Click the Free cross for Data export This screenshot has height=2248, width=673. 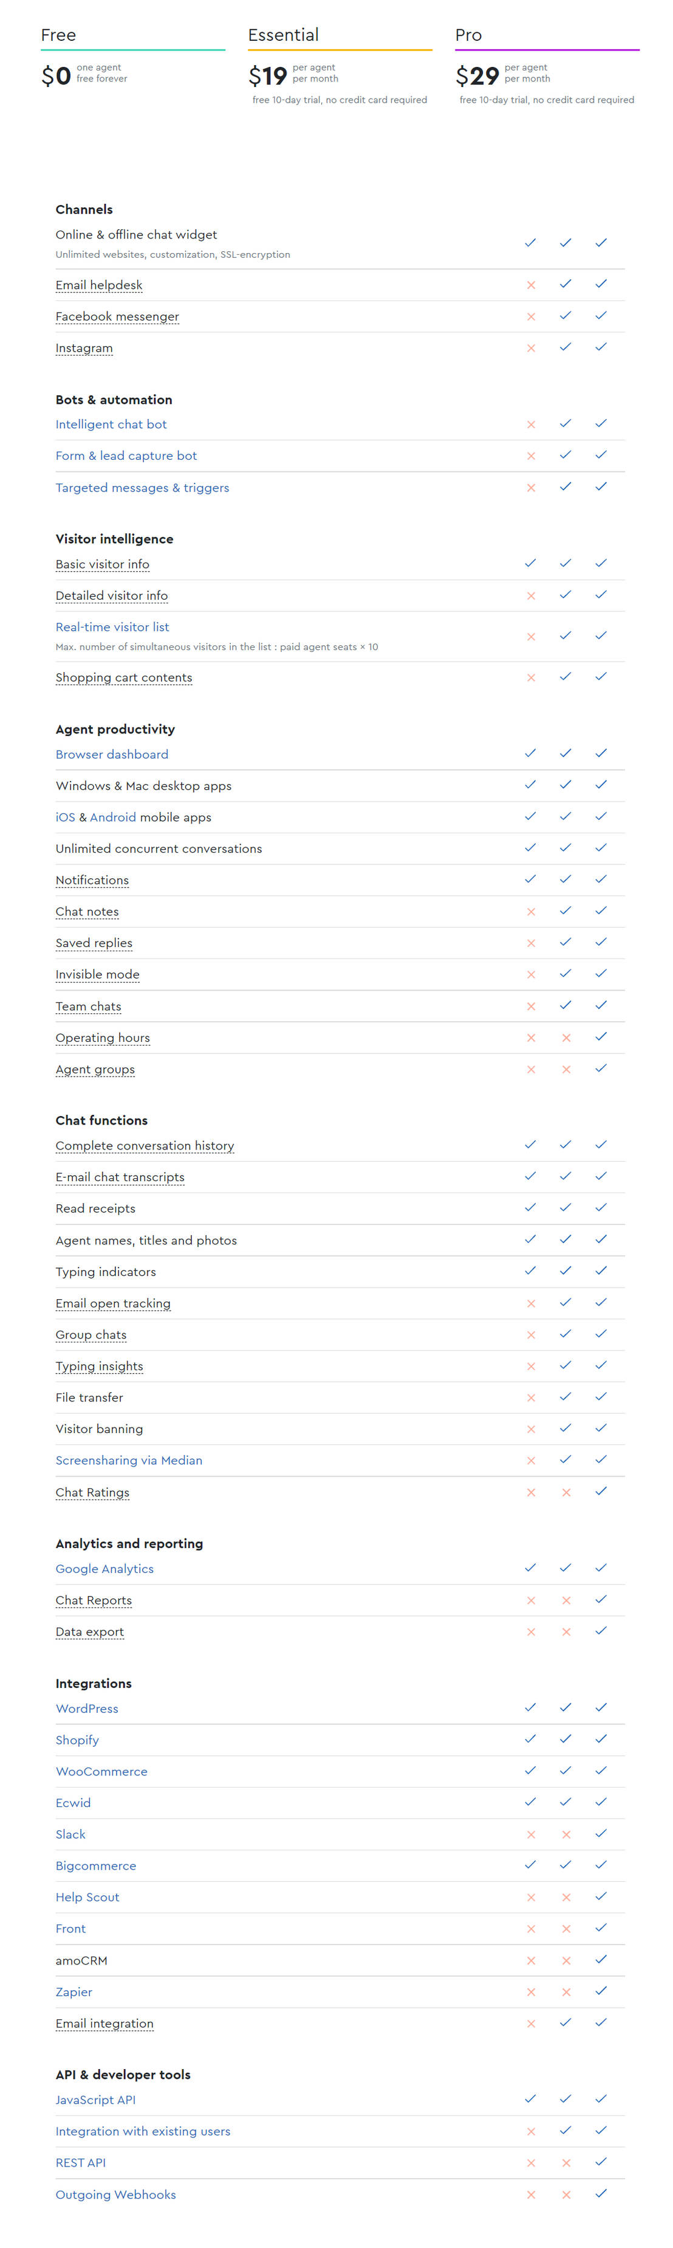tap(530, 1632)
